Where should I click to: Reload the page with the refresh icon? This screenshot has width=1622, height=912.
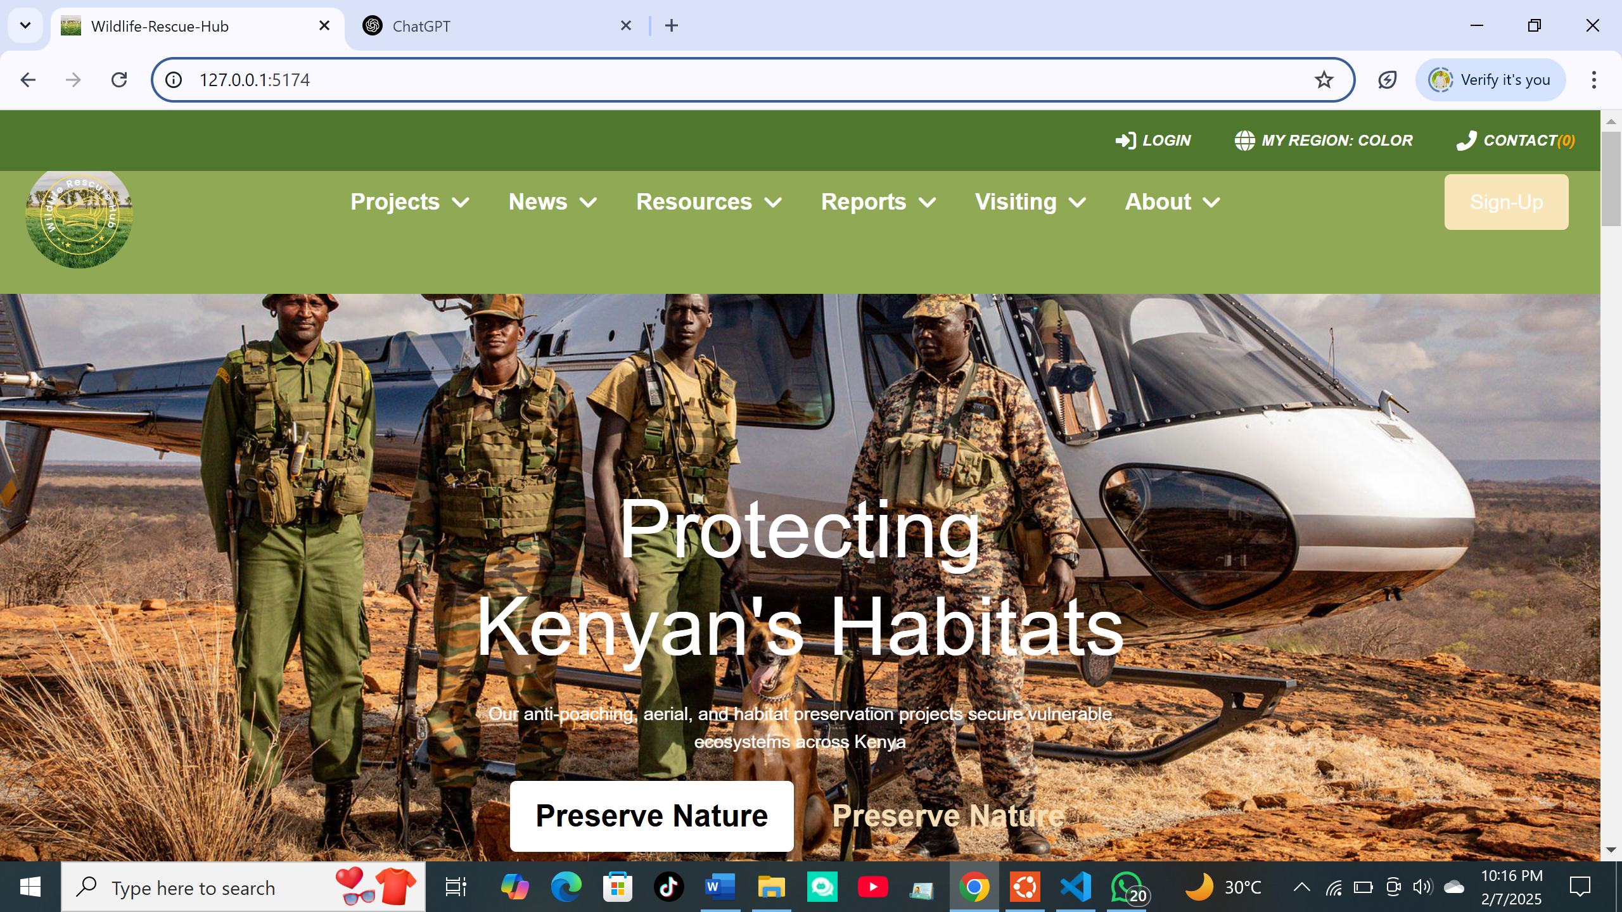(x=119, y=80)
